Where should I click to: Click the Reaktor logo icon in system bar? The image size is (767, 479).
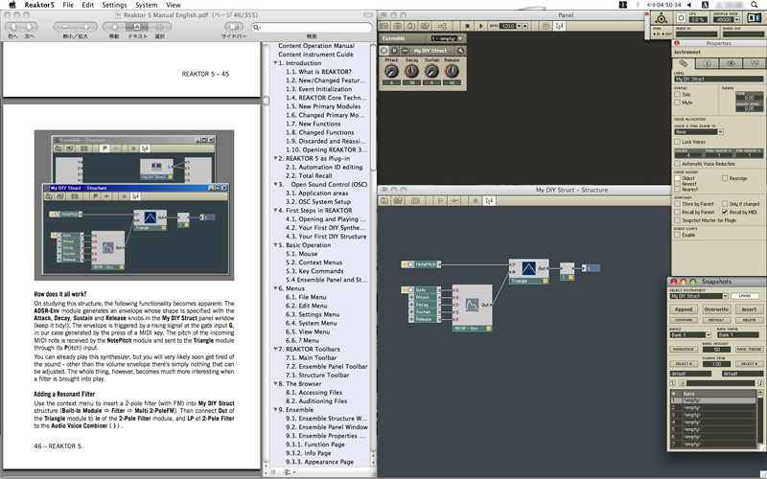coord(661,18)
